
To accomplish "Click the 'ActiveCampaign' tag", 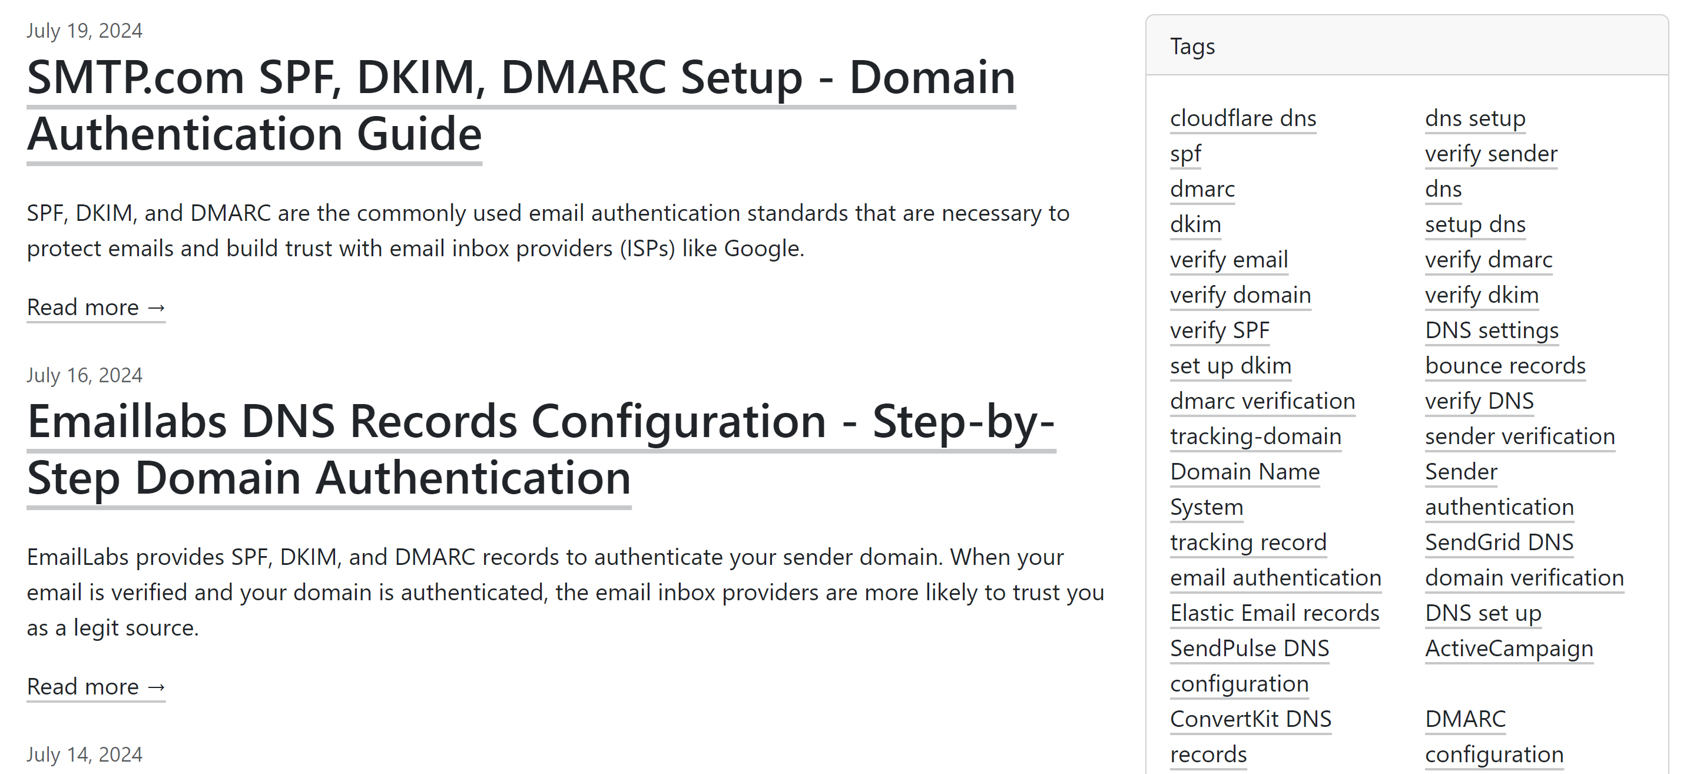I will point(1509,649).
